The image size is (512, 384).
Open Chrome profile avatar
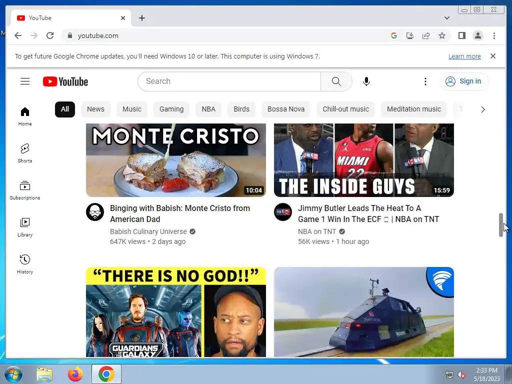pos(477,35)
